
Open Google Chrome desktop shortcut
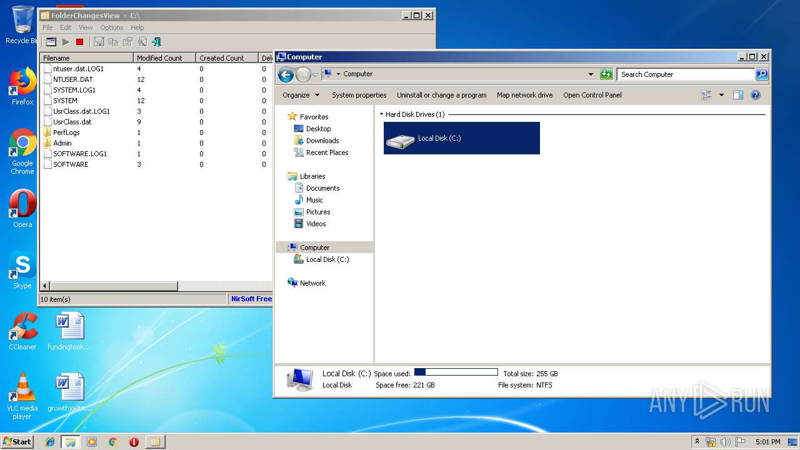coord(22,152)
